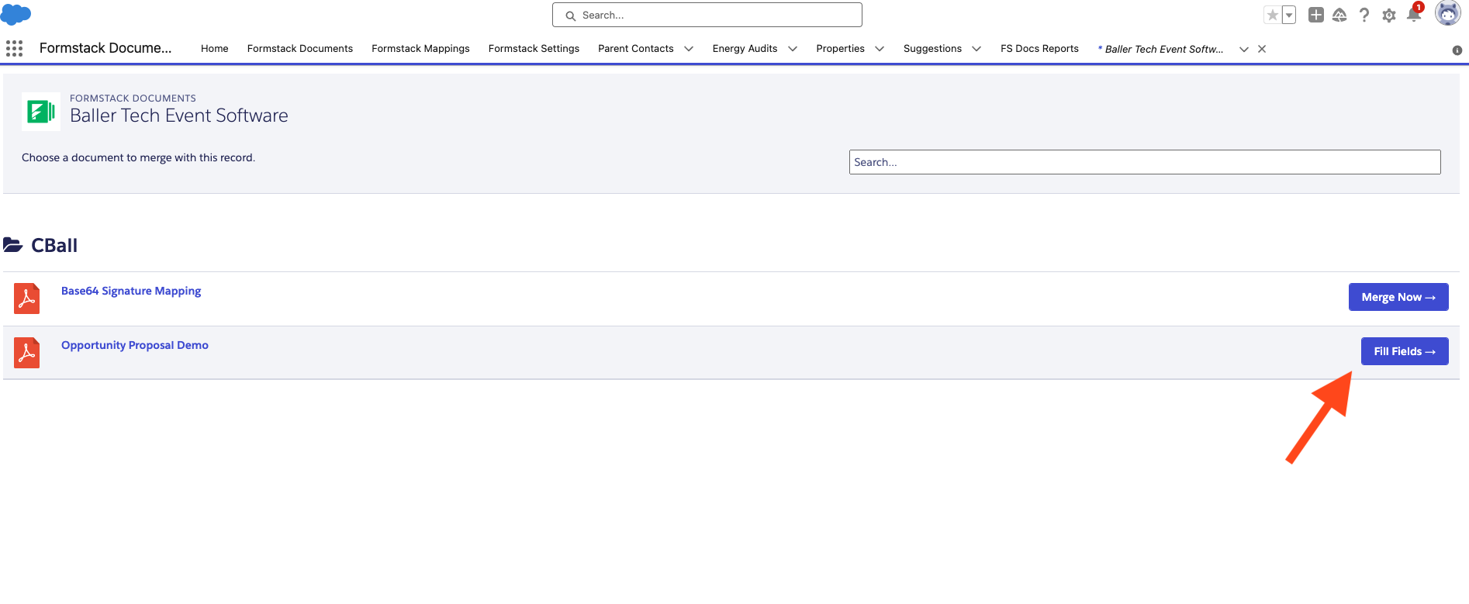This screenshot has width=1469, height=604.
Task: Open the Trailhead guidance icon
Action: [x=1339, y=15]
